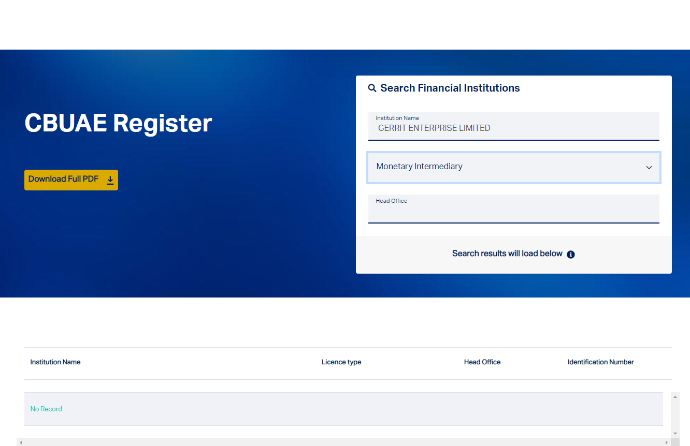Click the No Record result text

coord(46,409)
